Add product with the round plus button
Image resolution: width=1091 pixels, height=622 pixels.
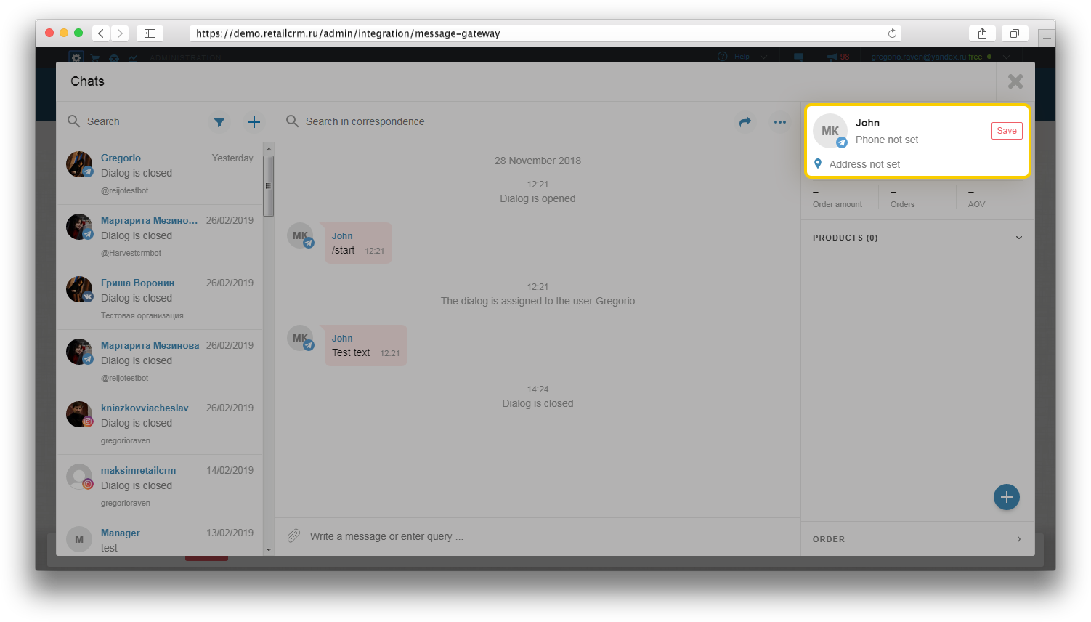(1007, 497)
